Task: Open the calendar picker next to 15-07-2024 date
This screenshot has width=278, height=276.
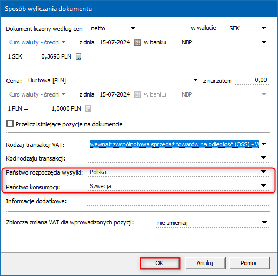Action: [x=137, y=42]
